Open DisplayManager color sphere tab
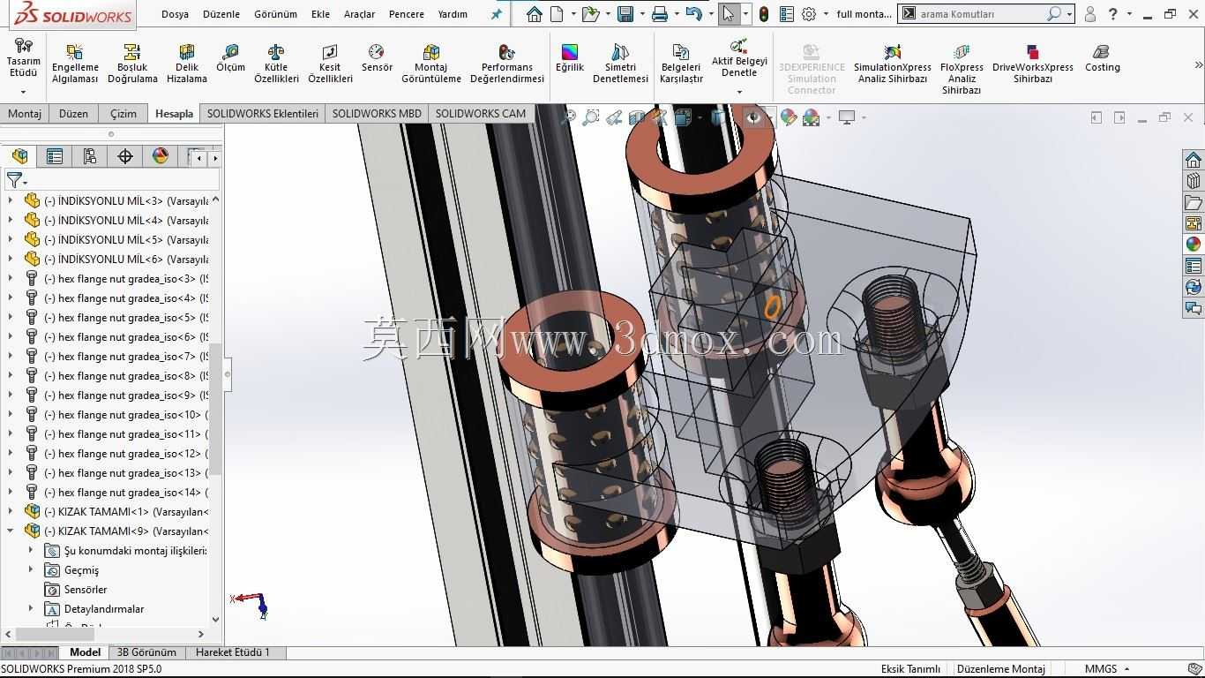The image size is (1205, 678). click(161, 156)
